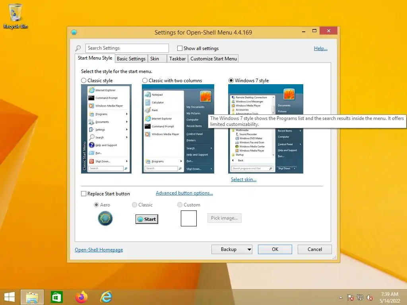Image resolution: width=407 pixels, height=305 pixels.
Task: Maximize the Open-Shell settings window
Action: [x=314, y=31]
